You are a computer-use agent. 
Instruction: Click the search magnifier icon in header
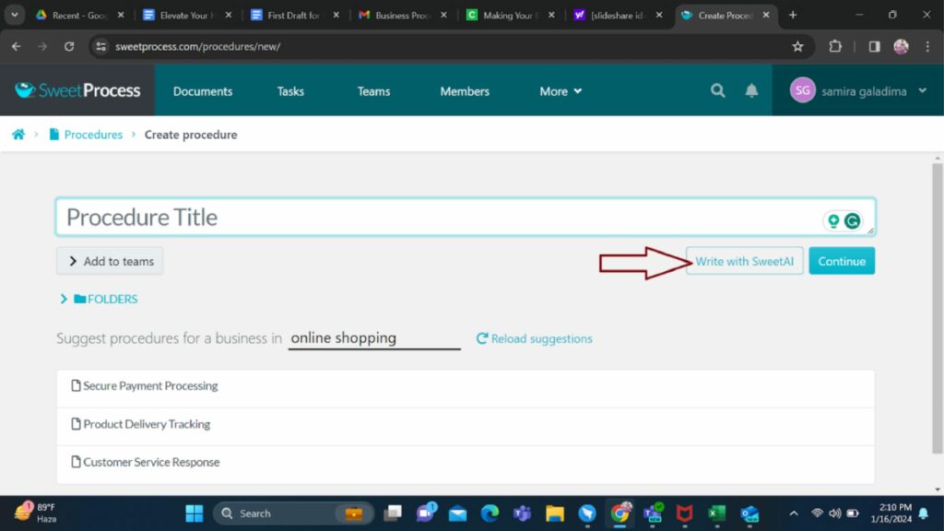click(717, 90)
